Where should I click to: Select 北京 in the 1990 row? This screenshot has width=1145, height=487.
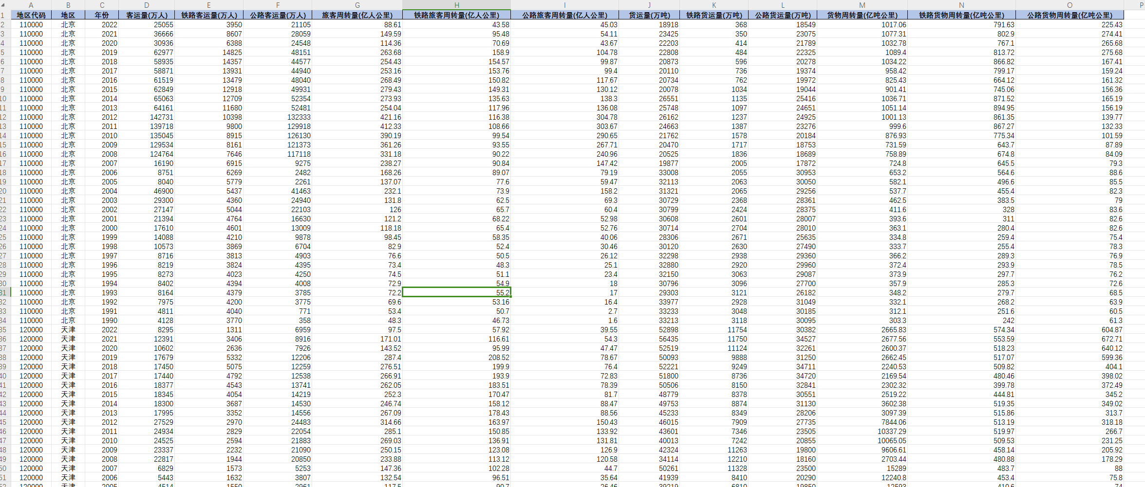click(68, 321)
